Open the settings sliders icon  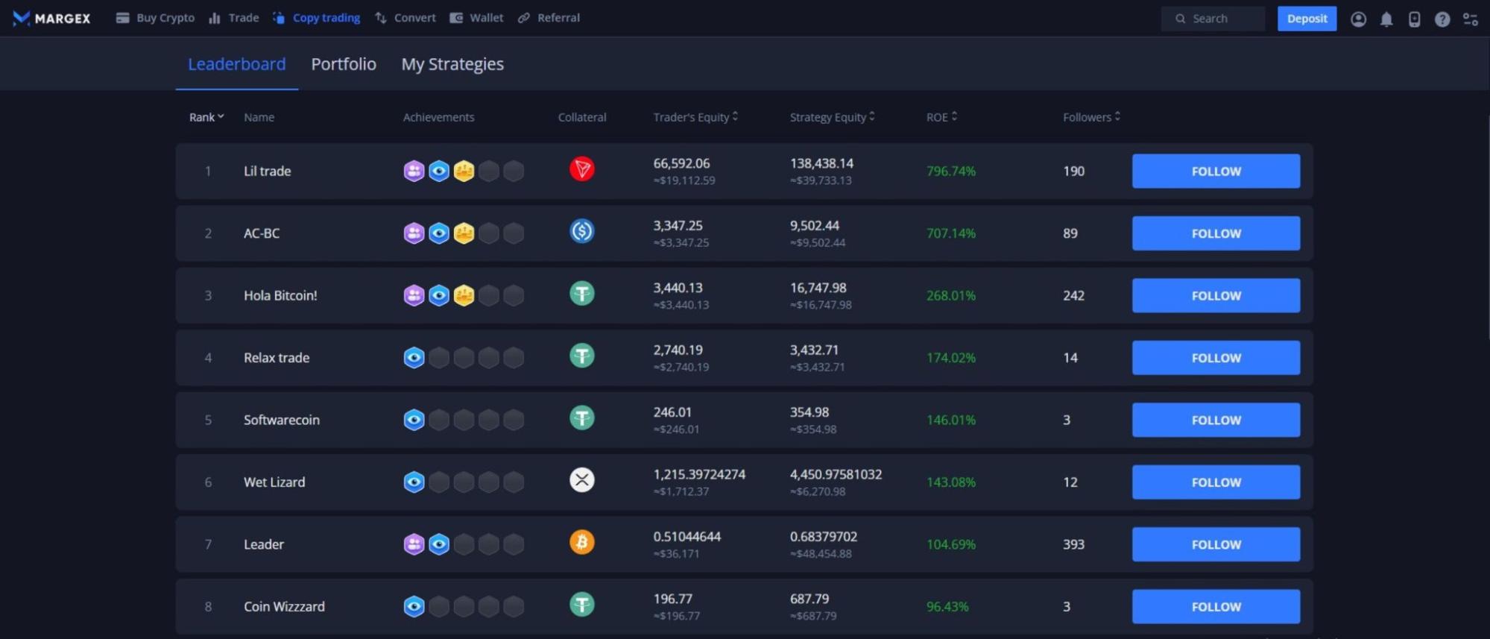coord(1471,19)
